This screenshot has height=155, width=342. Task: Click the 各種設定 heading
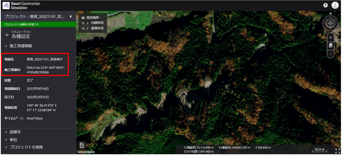pos(21,37)
